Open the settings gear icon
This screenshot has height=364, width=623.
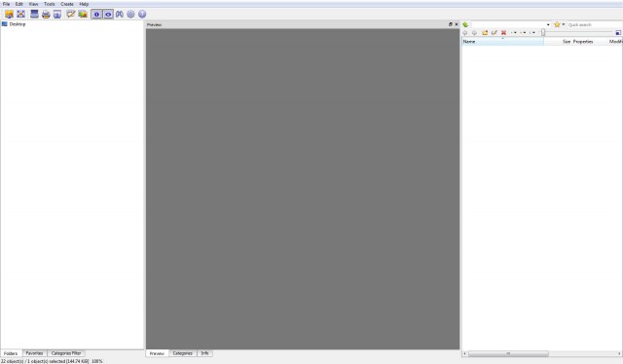click(130, 15)
